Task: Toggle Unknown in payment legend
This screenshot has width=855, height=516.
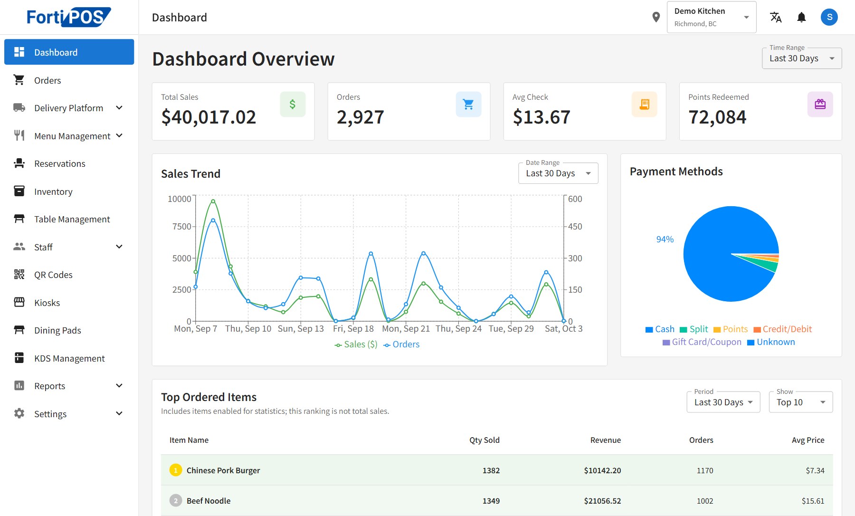Action: tap(771, 342)
